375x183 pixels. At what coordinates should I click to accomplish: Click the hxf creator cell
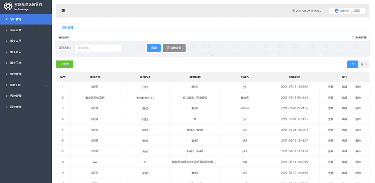(245, 162)
